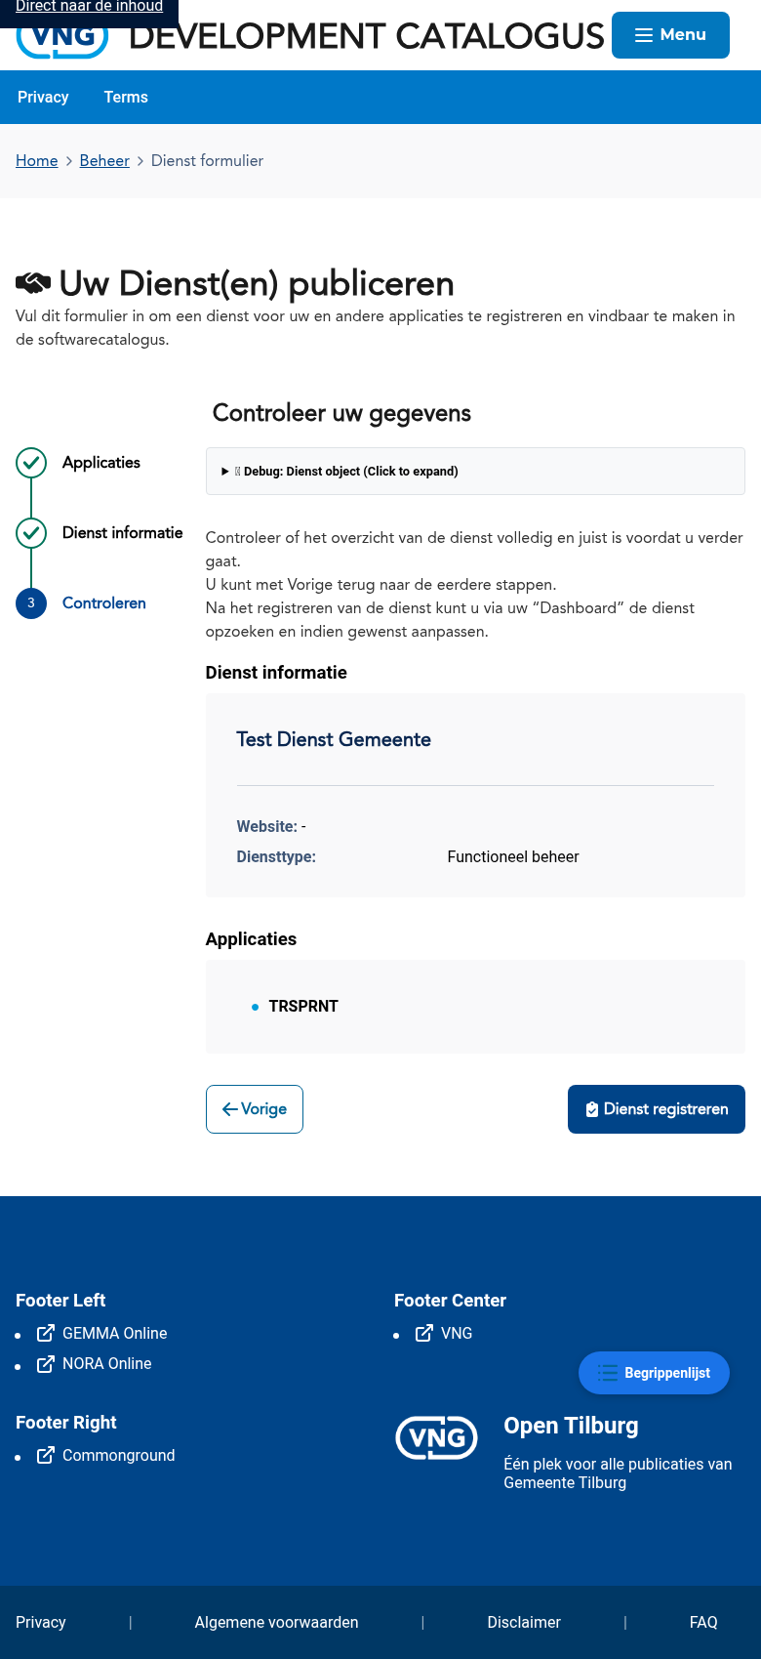Click the Commonground external link icon

pos(46,1456)
